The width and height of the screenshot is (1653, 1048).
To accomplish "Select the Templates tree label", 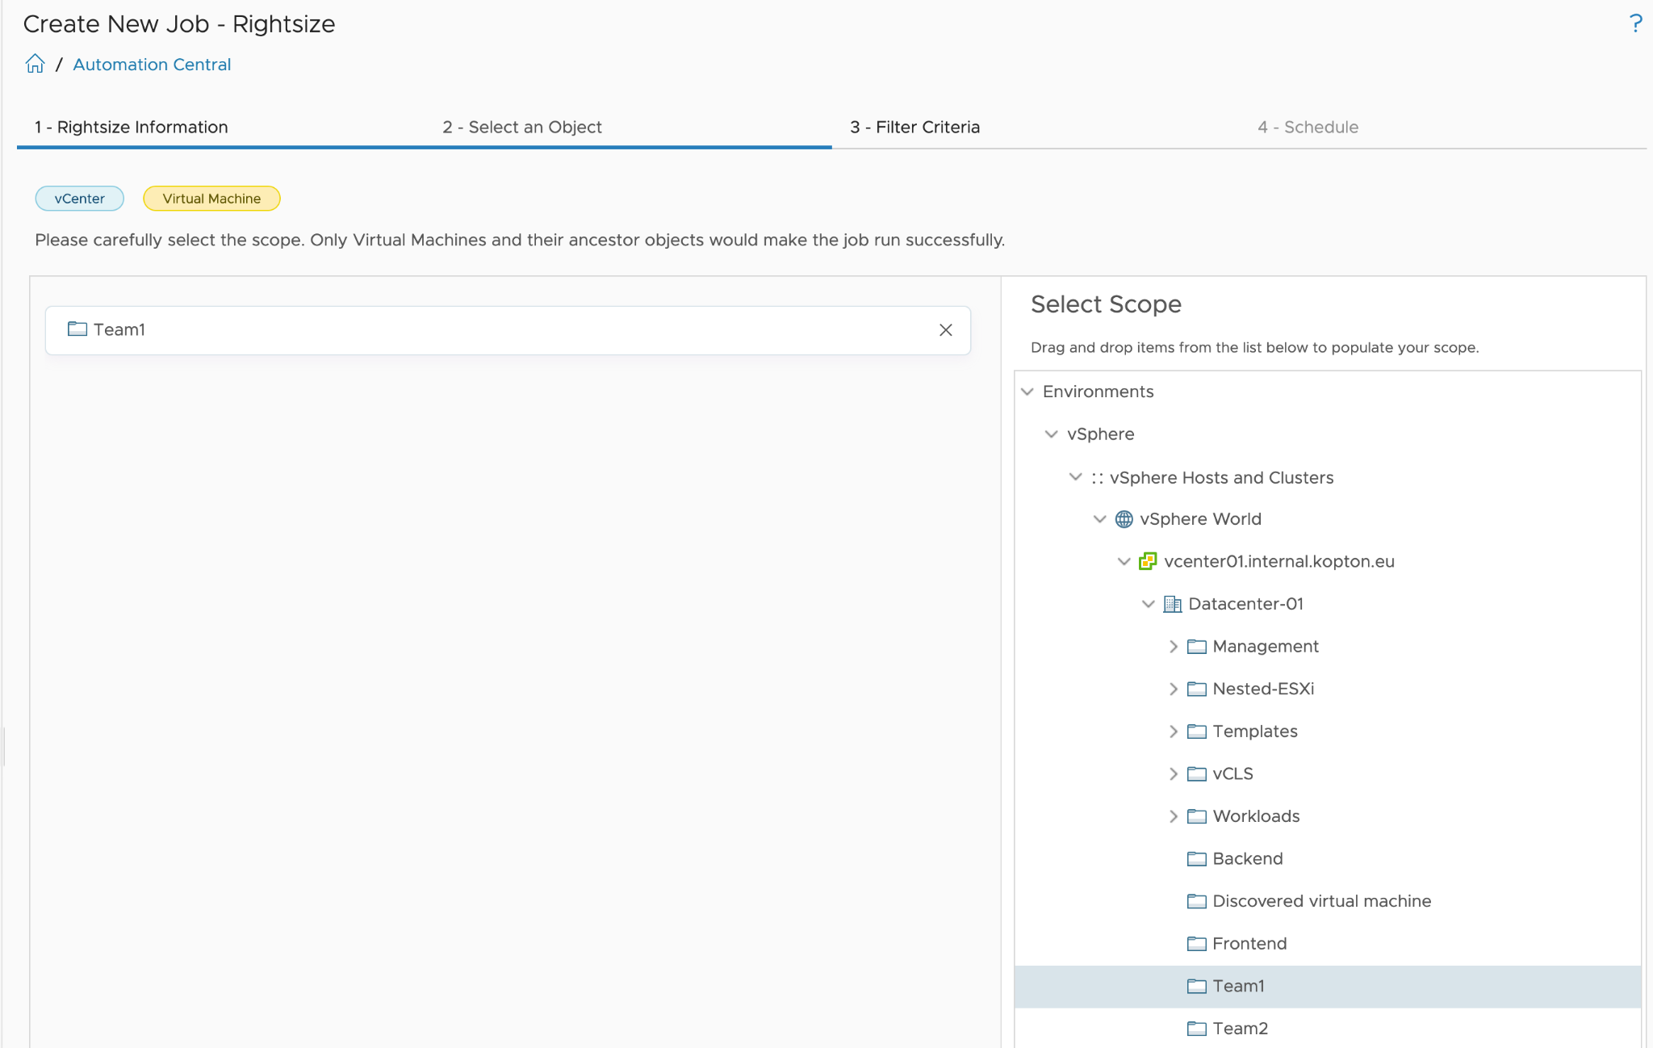I will [x=1255, y=732].
